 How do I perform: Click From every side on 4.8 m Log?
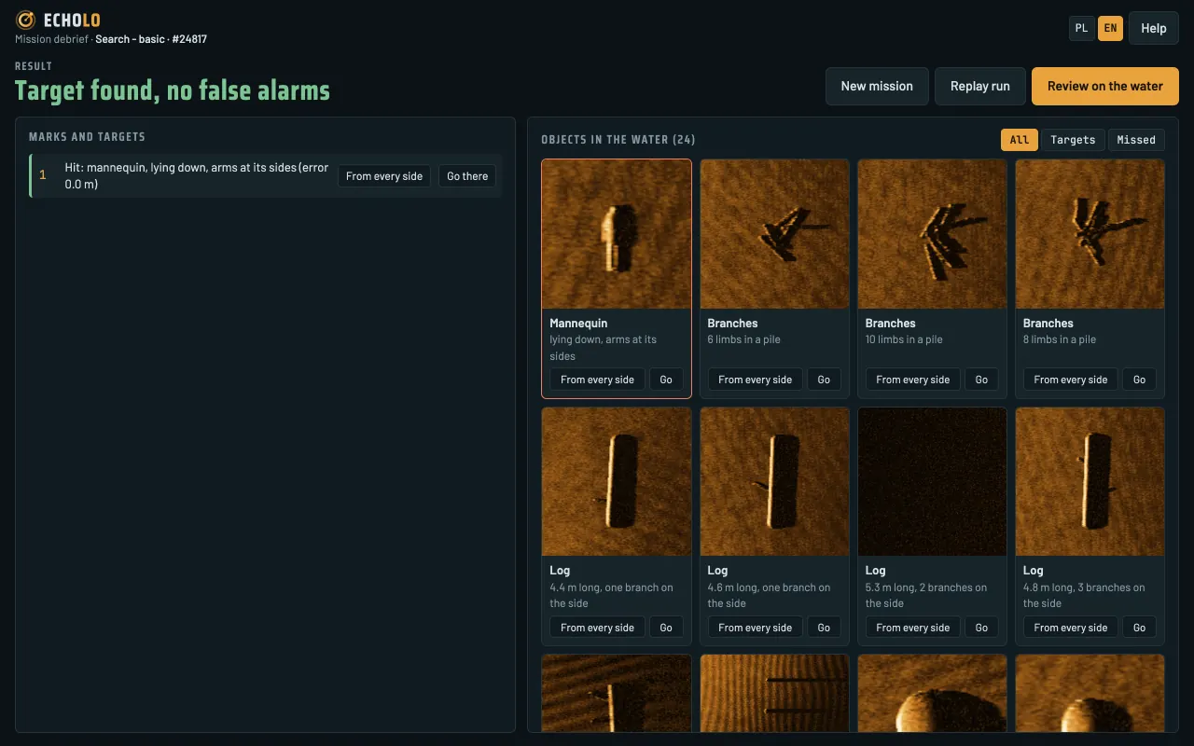coord(1070,628)
